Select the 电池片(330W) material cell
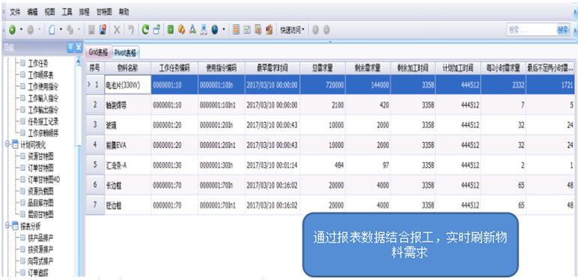The image size is (578, 280). (x=128, y=85)
